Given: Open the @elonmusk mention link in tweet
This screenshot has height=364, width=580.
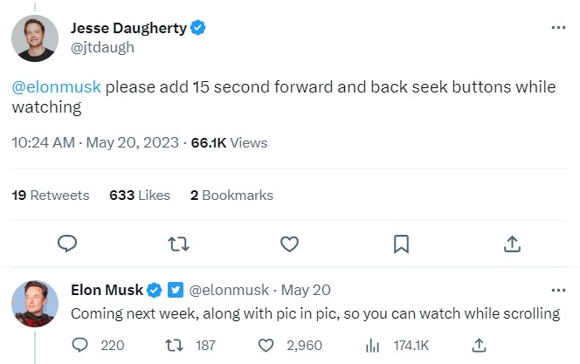Looking at the screenshot, I should tap(57, 87).
